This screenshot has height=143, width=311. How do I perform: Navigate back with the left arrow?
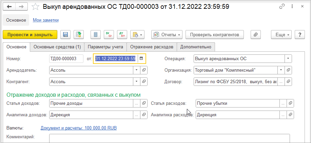tap(9, 7)
